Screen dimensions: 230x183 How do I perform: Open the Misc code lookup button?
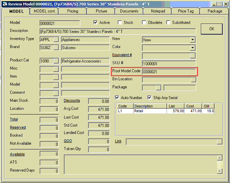point(56,69)
